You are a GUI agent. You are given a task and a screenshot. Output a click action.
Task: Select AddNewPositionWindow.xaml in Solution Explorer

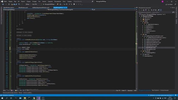pos(154,39)
